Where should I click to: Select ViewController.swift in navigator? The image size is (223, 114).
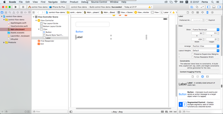pos(19,26)
